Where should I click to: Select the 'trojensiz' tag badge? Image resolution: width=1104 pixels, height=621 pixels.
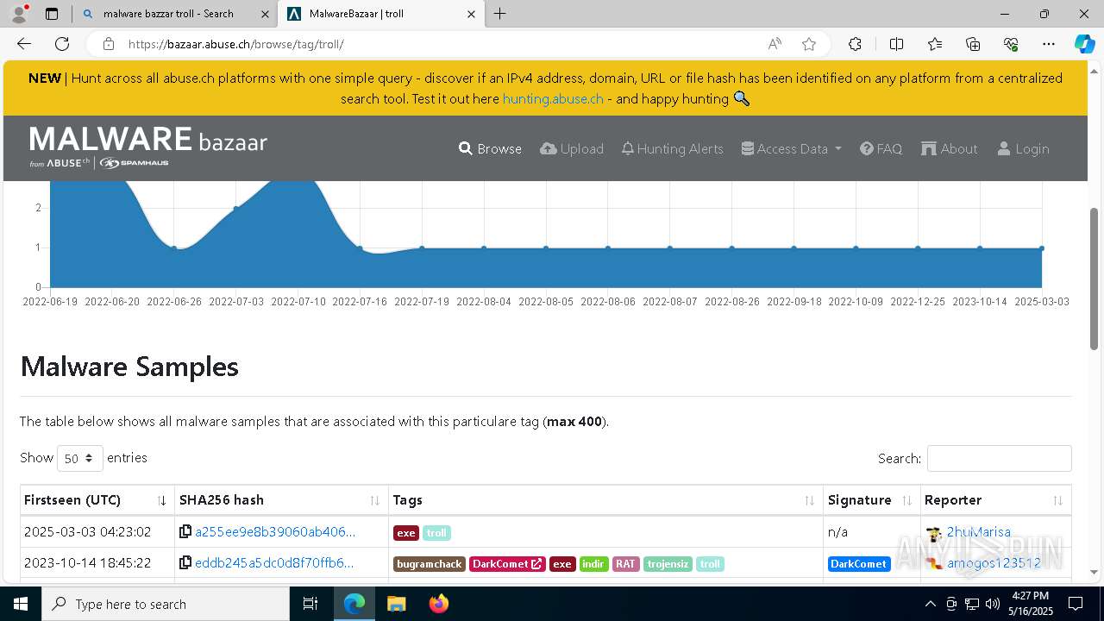[668, 564]
